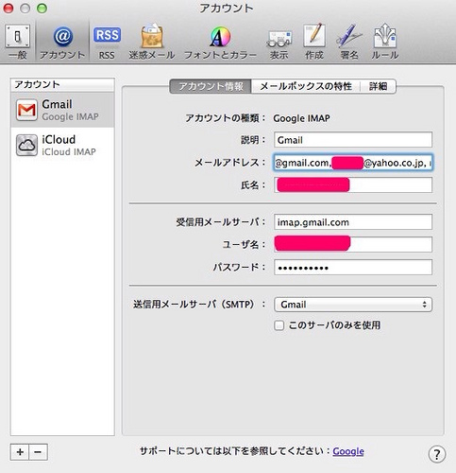
Task: Switch to the アカウント情報 tab
Action: pos(211,86)
